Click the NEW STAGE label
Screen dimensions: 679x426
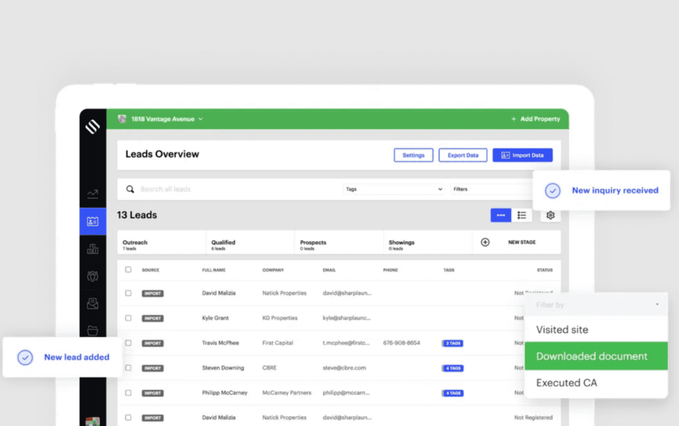click(x=522, y=242)
